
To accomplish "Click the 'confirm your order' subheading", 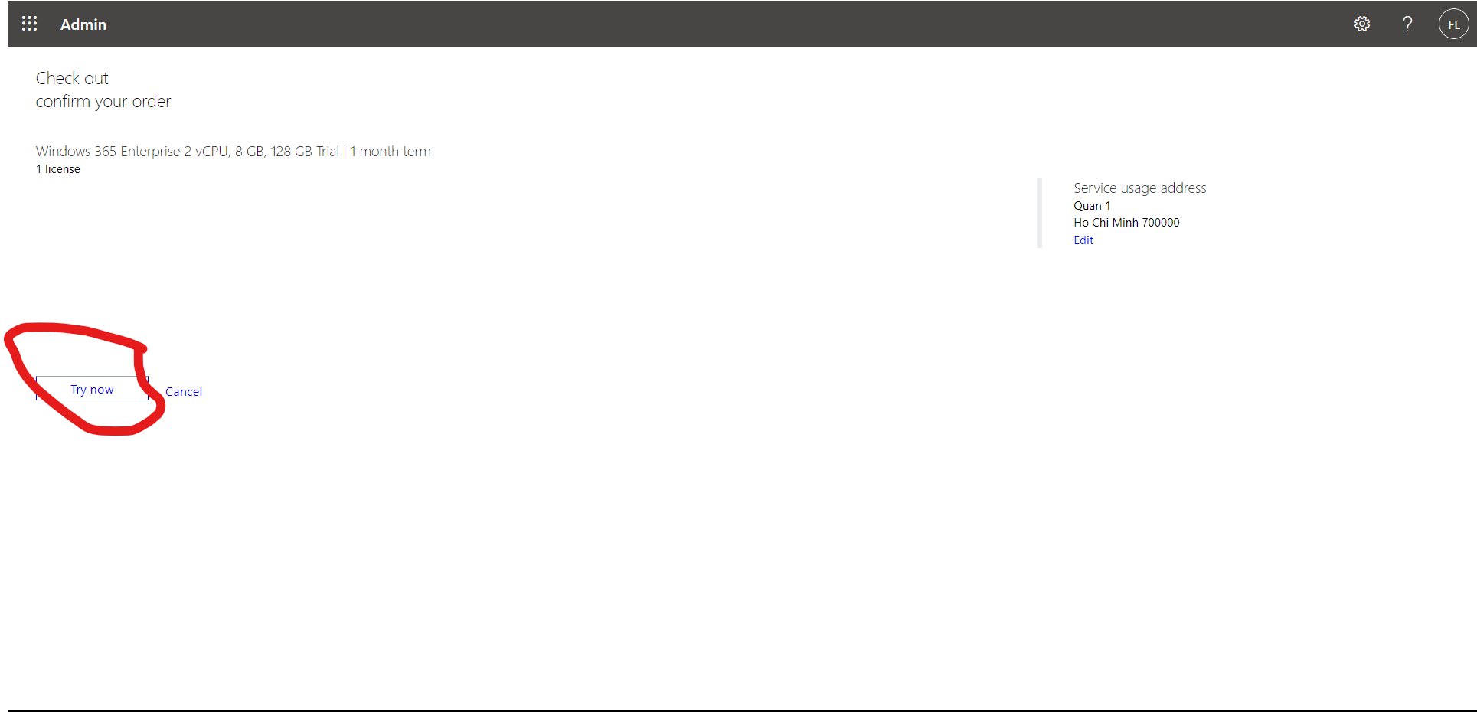I will coord(103,102).
